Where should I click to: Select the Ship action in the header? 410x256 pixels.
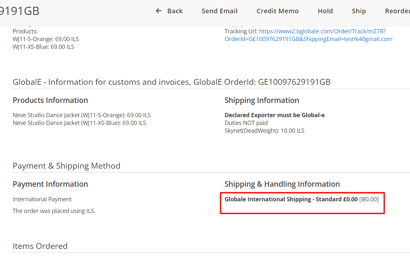pyautogui.click(x=359, y=11)
